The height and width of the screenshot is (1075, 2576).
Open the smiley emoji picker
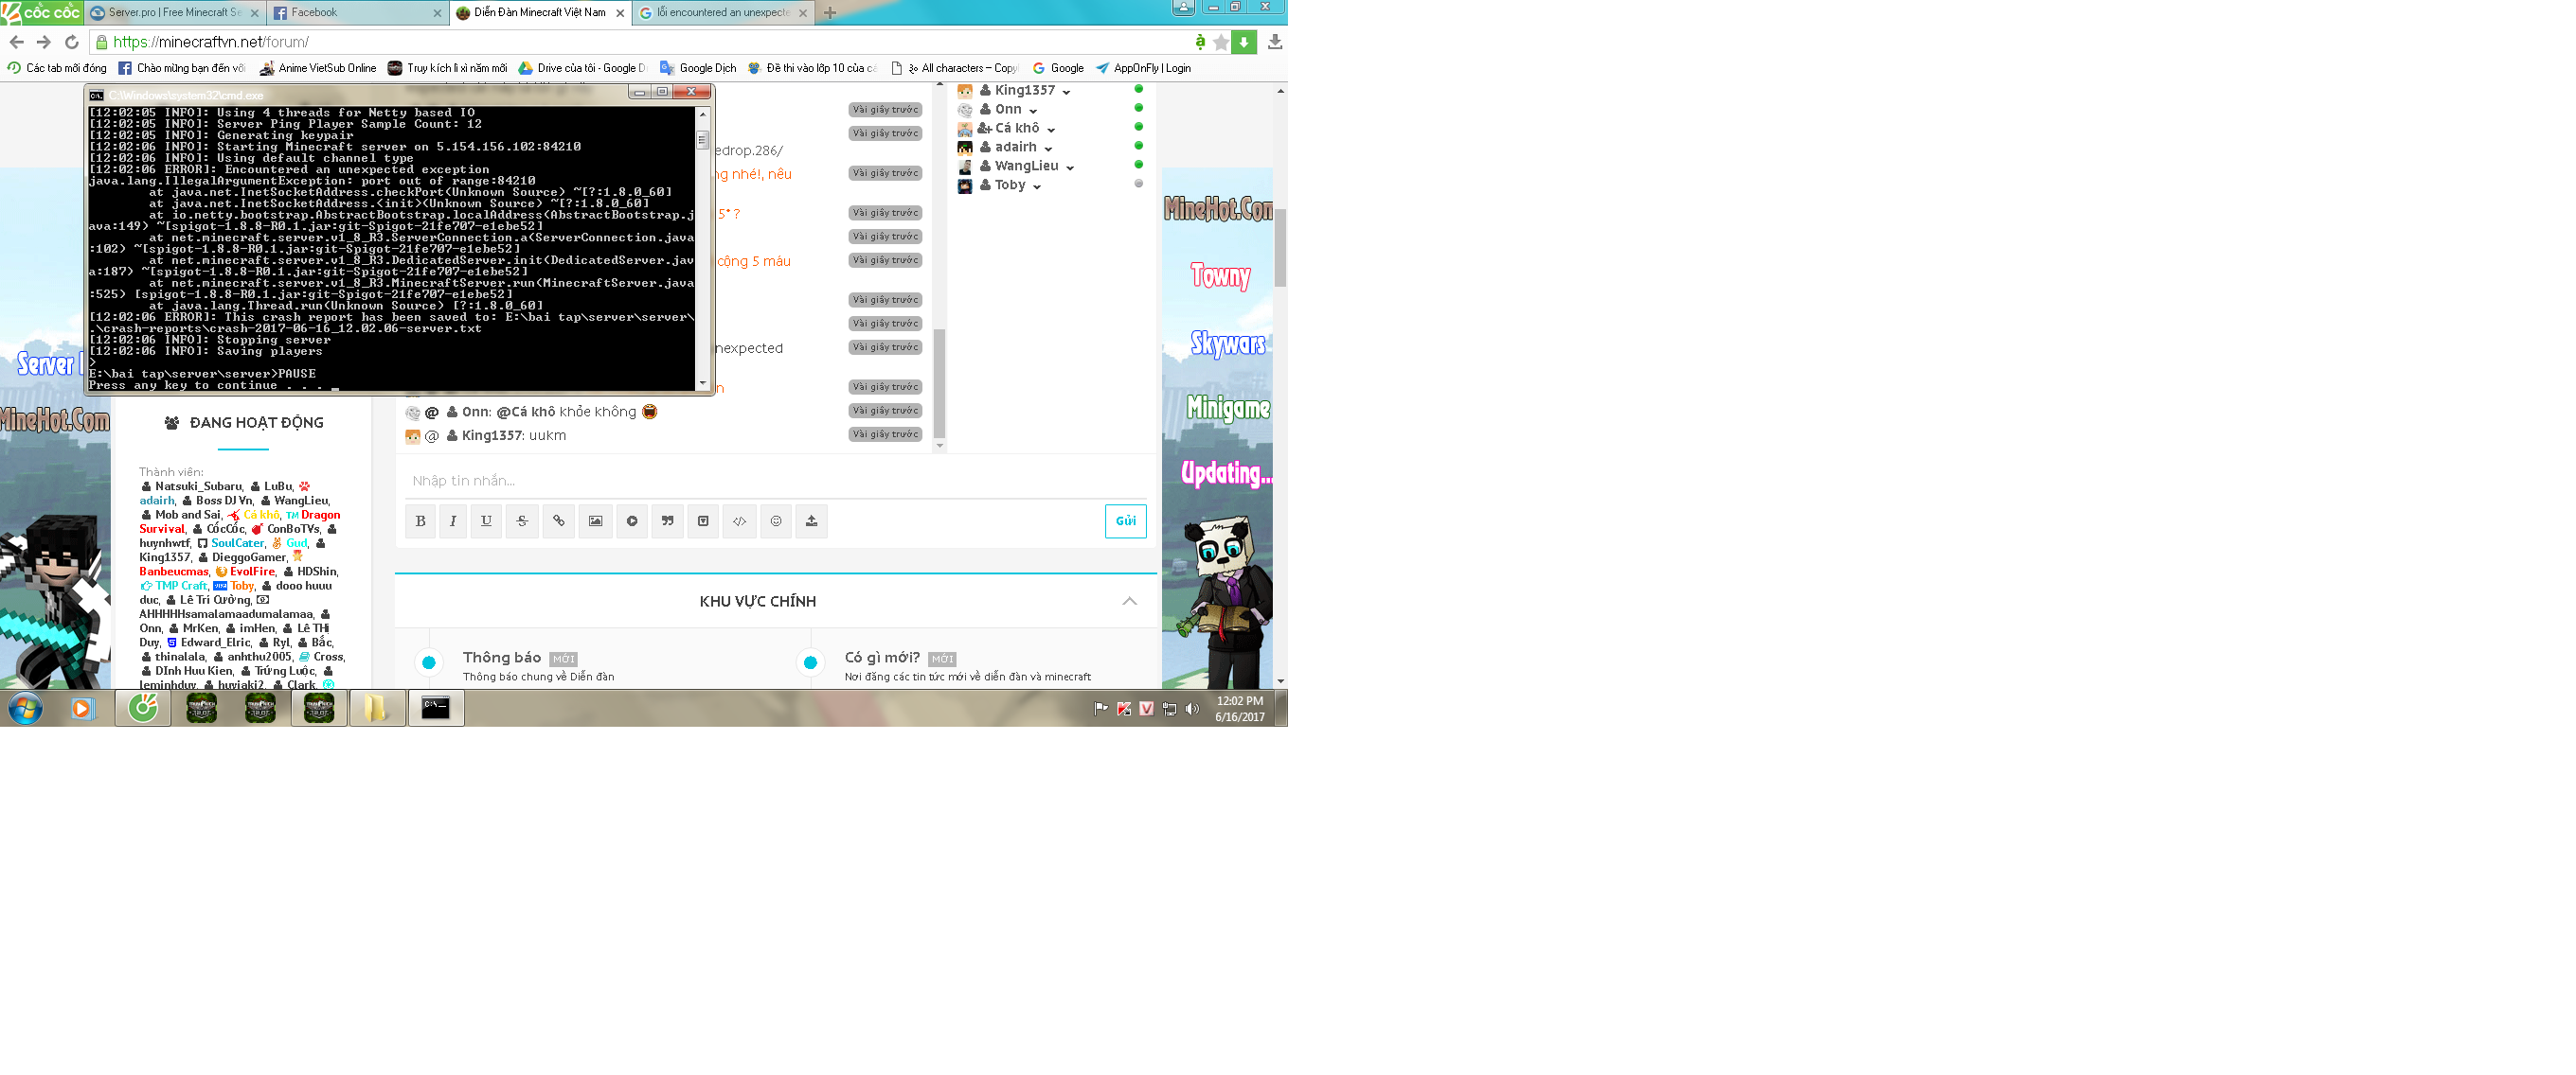(775, 521)
